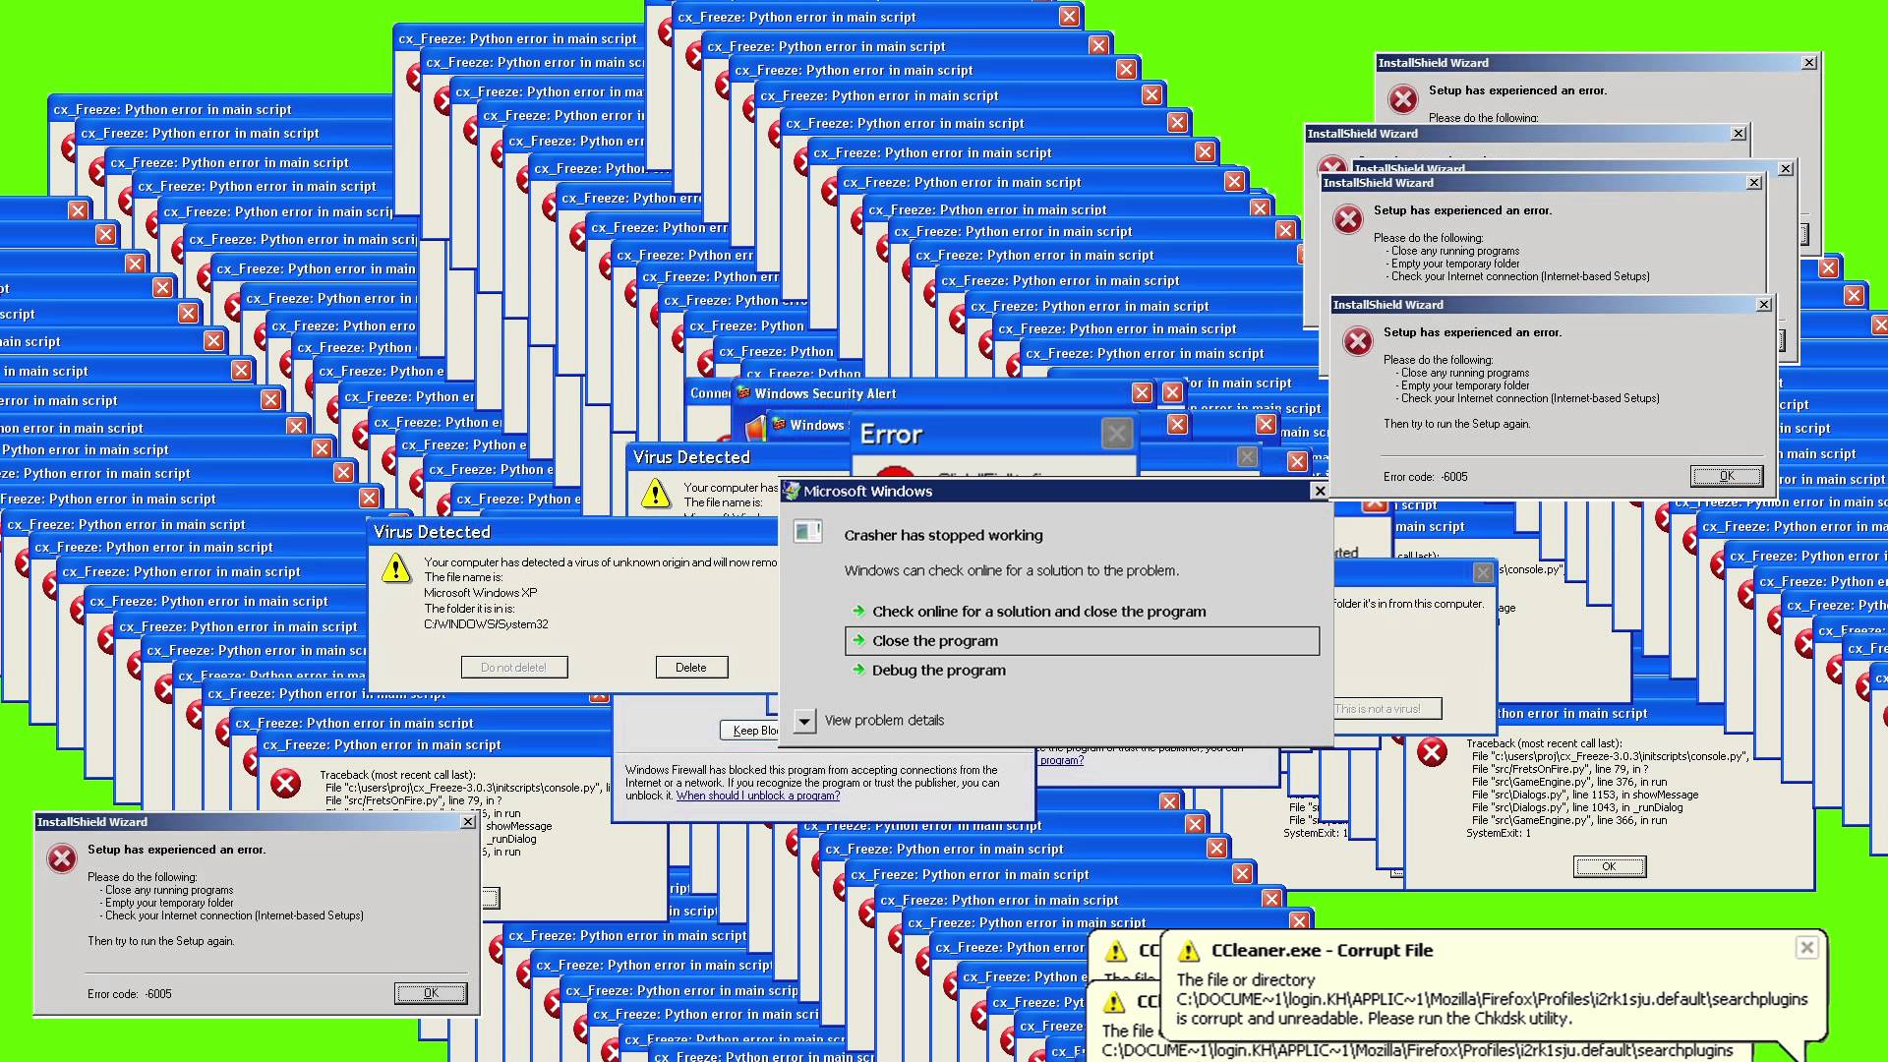Click the Delete button on Virus Detected dialog
The height and width of the screenshot is (1062, 1888).
(x=691, y=667)
